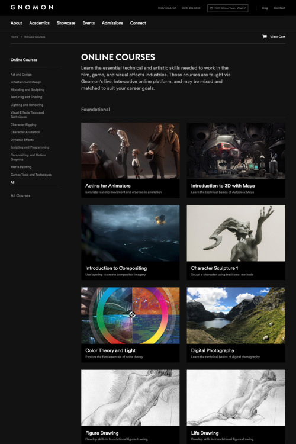Image resolution: width=296 pixels, height=444 pixels.
Task: Click the calendar icon in term badge
Action: click(211, 8)
